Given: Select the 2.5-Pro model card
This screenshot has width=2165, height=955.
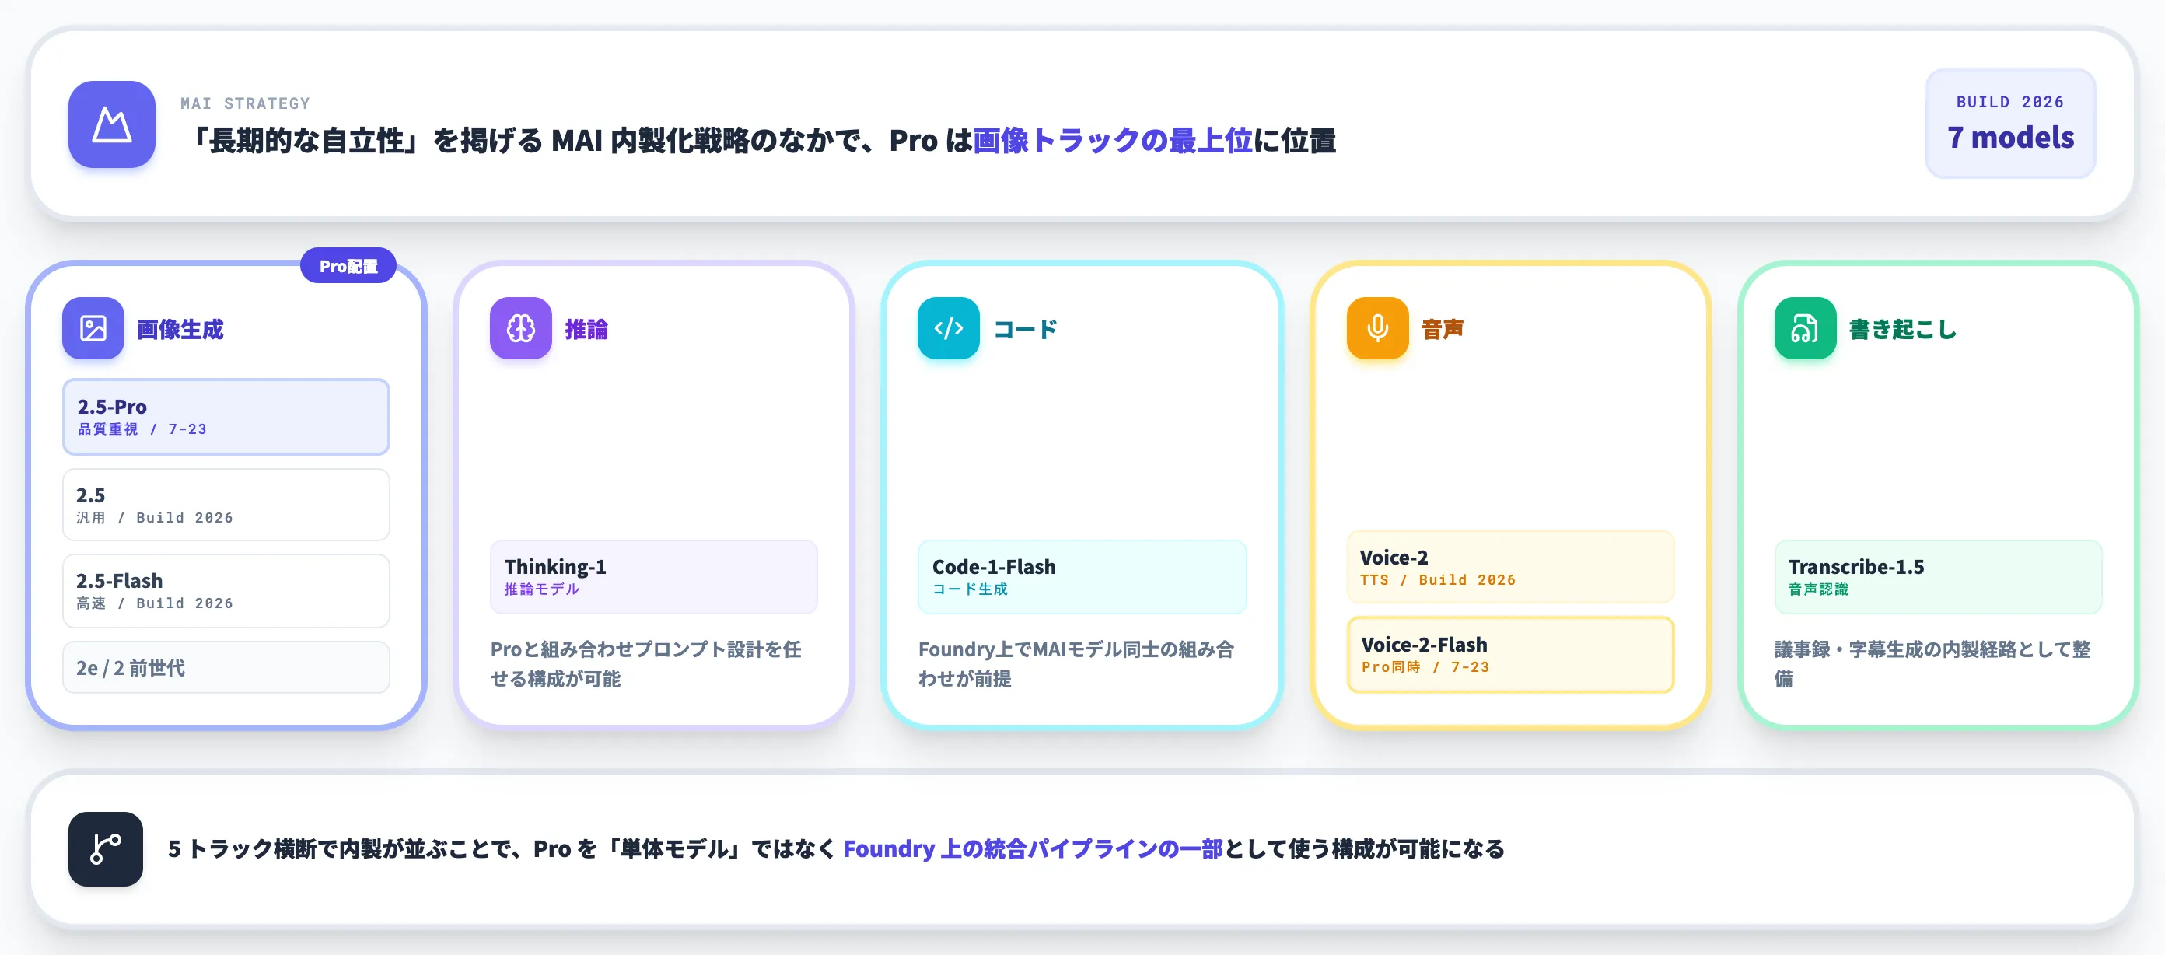Looking at the screenshot, I should point(226,417).
